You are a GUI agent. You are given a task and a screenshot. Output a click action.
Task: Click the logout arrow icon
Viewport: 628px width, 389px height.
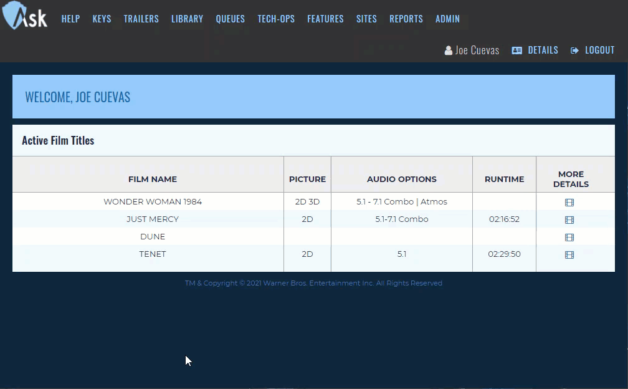574,50
